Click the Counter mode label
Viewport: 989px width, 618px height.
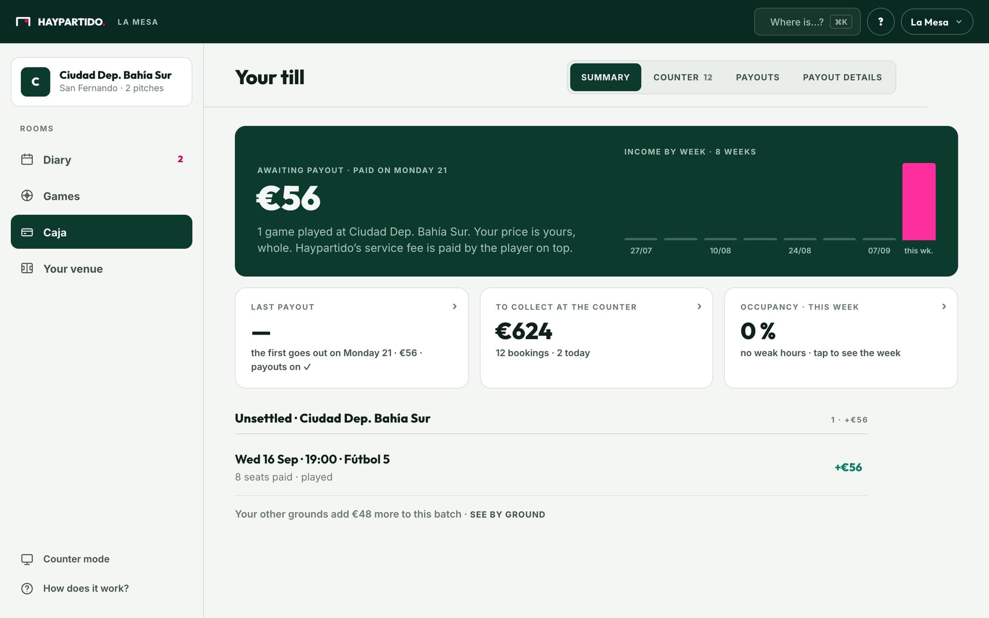tap(76, 559)
